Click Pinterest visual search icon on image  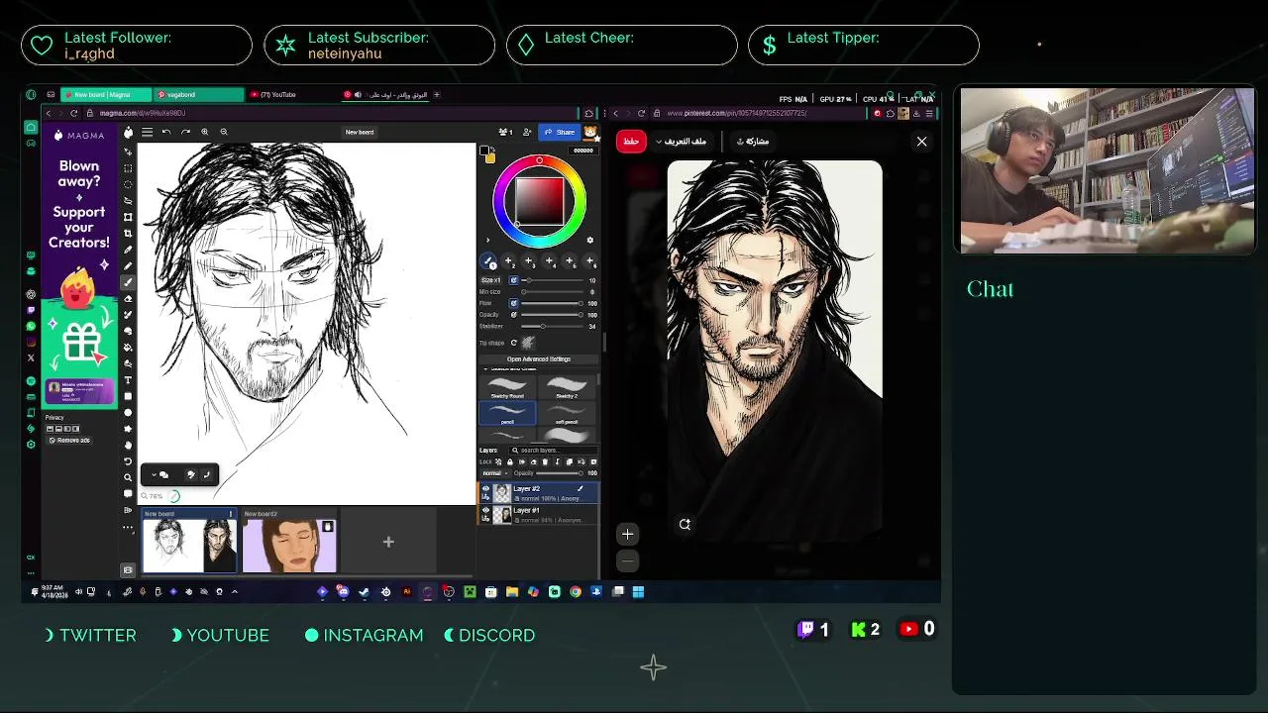point(685,524)
